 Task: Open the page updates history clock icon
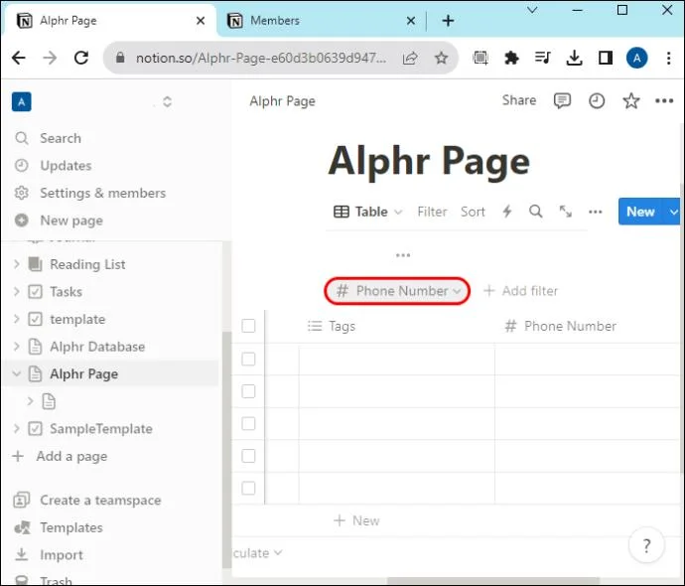click(597, 101)
